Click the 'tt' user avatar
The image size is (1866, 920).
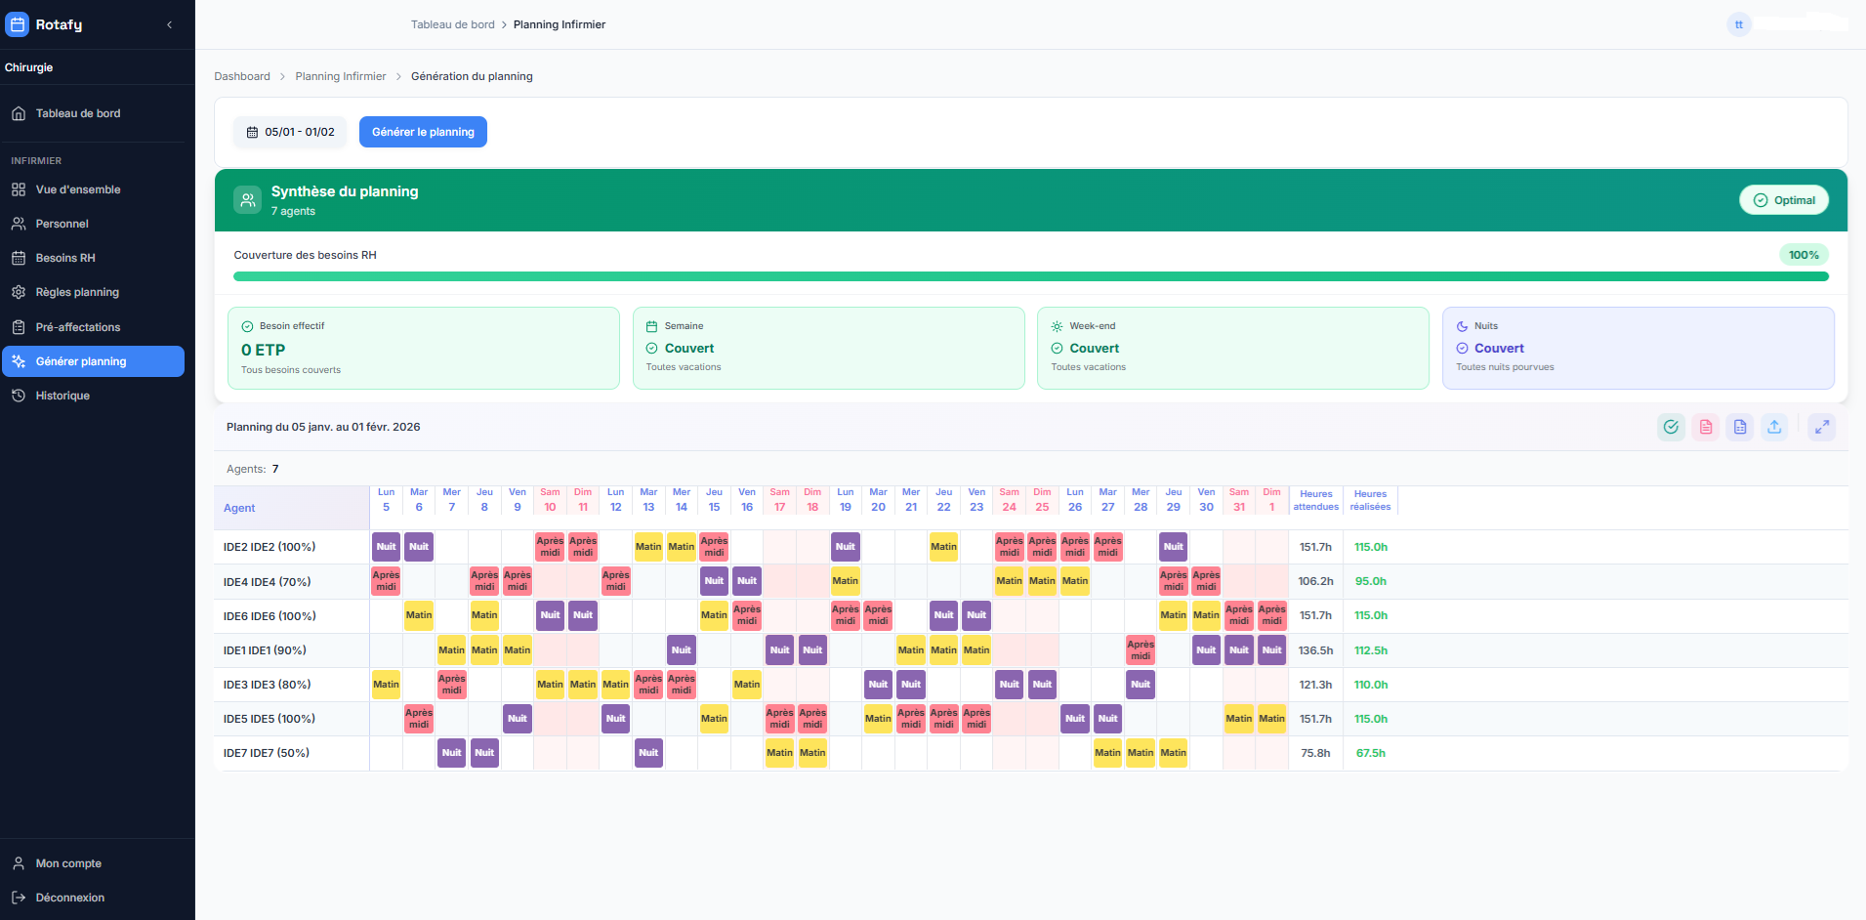[1738, 24]
